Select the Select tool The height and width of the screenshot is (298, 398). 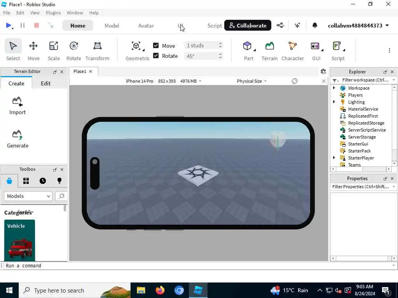tap(13, 50)
